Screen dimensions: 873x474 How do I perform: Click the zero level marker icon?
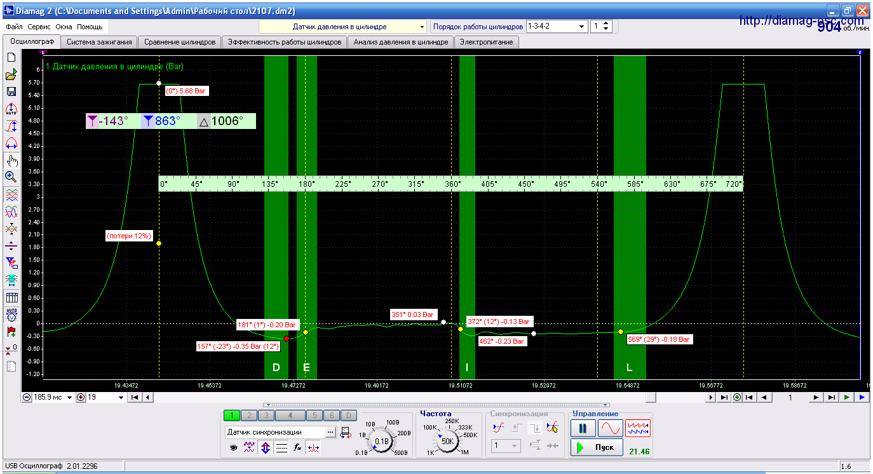[11, 349]
